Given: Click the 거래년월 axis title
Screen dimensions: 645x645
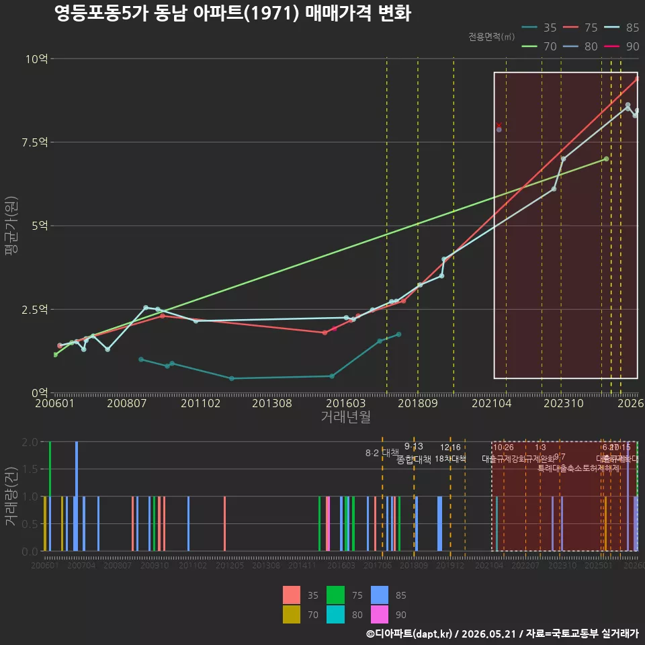Looking at the screenshot, I should point(345,417).
